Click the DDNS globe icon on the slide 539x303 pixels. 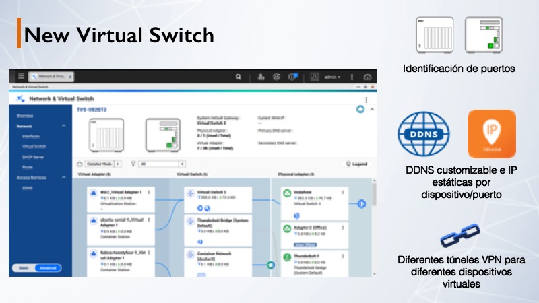click(x=424, y=133)
